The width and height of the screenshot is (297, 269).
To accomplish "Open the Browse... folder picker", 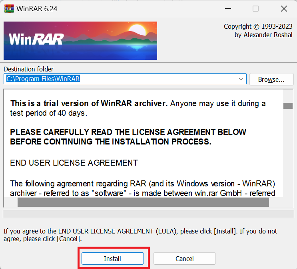I will coord(271,79).
